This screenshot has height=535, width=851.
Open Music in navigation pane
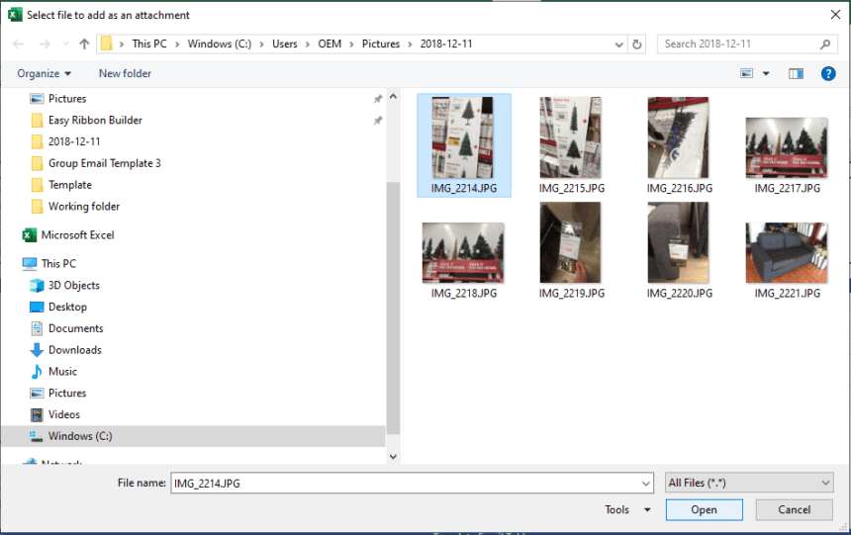click(62, 372)
